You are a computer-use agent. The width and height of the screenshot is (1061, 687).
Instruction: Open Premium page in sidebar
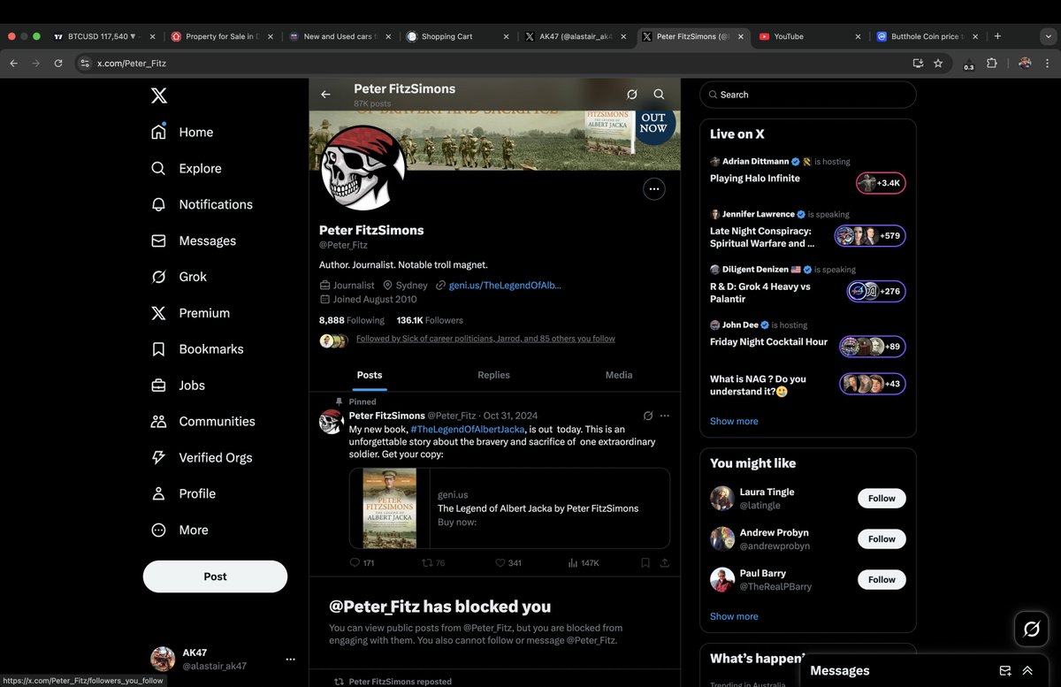click(190, 313)
